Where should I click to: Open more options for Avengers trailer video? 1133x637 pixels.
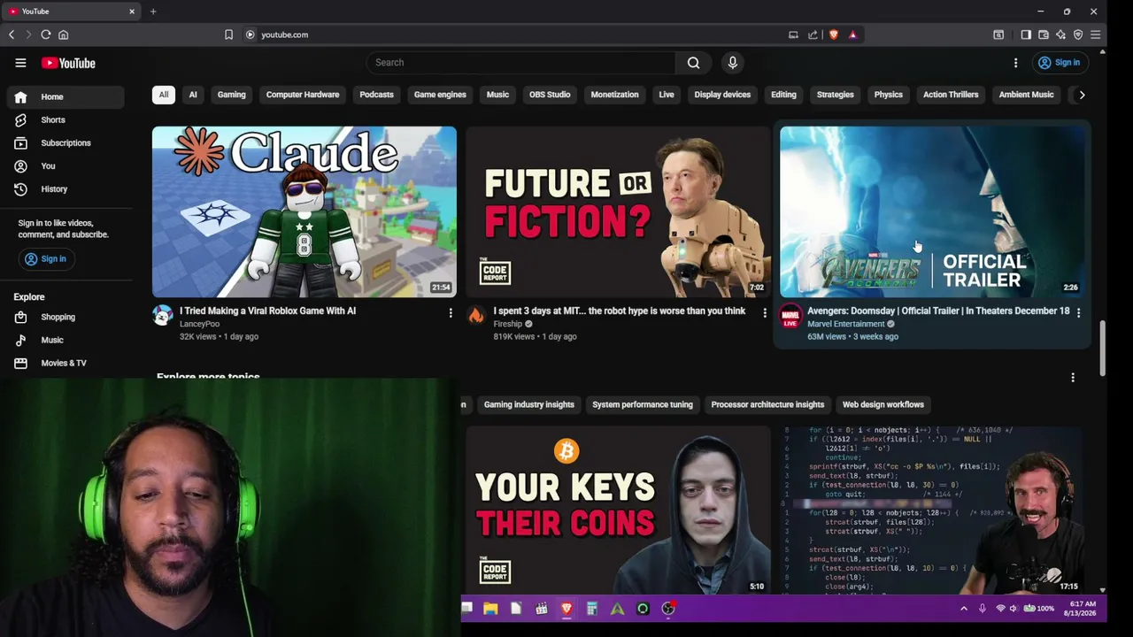point(1078,313)
